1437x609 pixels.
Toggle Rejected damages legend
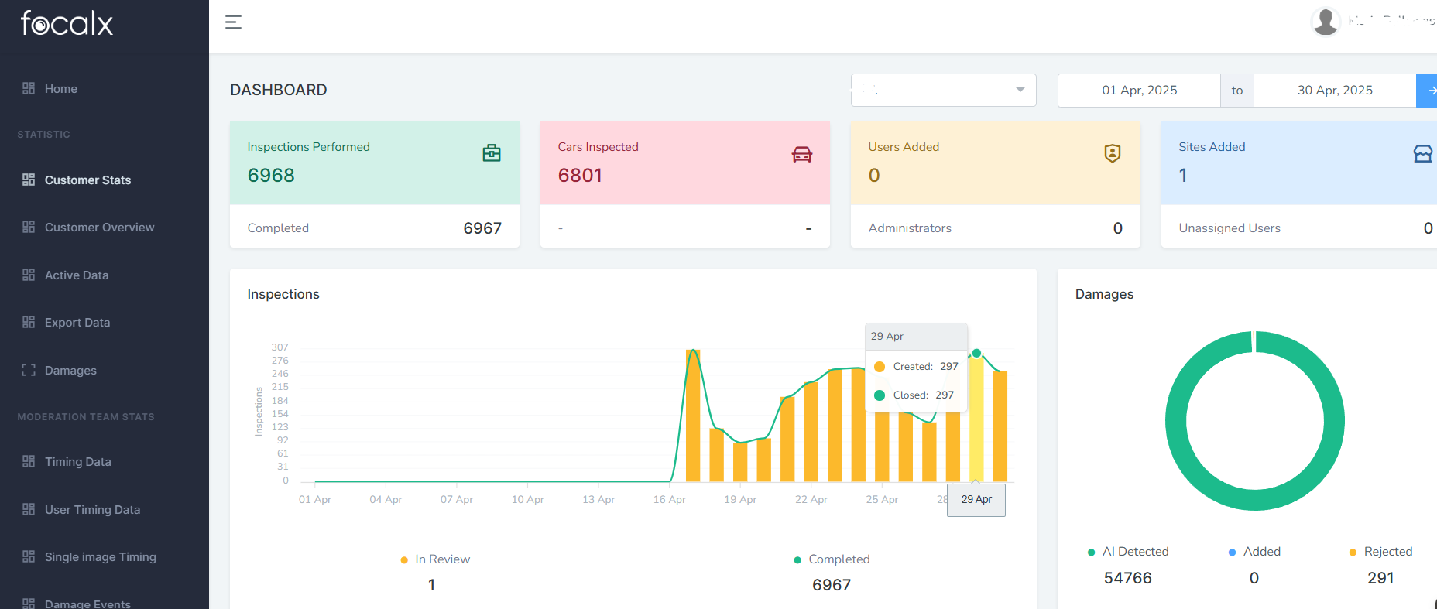pyautogui.click(x=1380, y=552)
